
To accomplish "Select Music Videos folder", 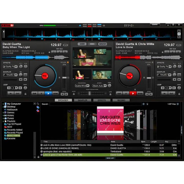I will pos(13,135).
